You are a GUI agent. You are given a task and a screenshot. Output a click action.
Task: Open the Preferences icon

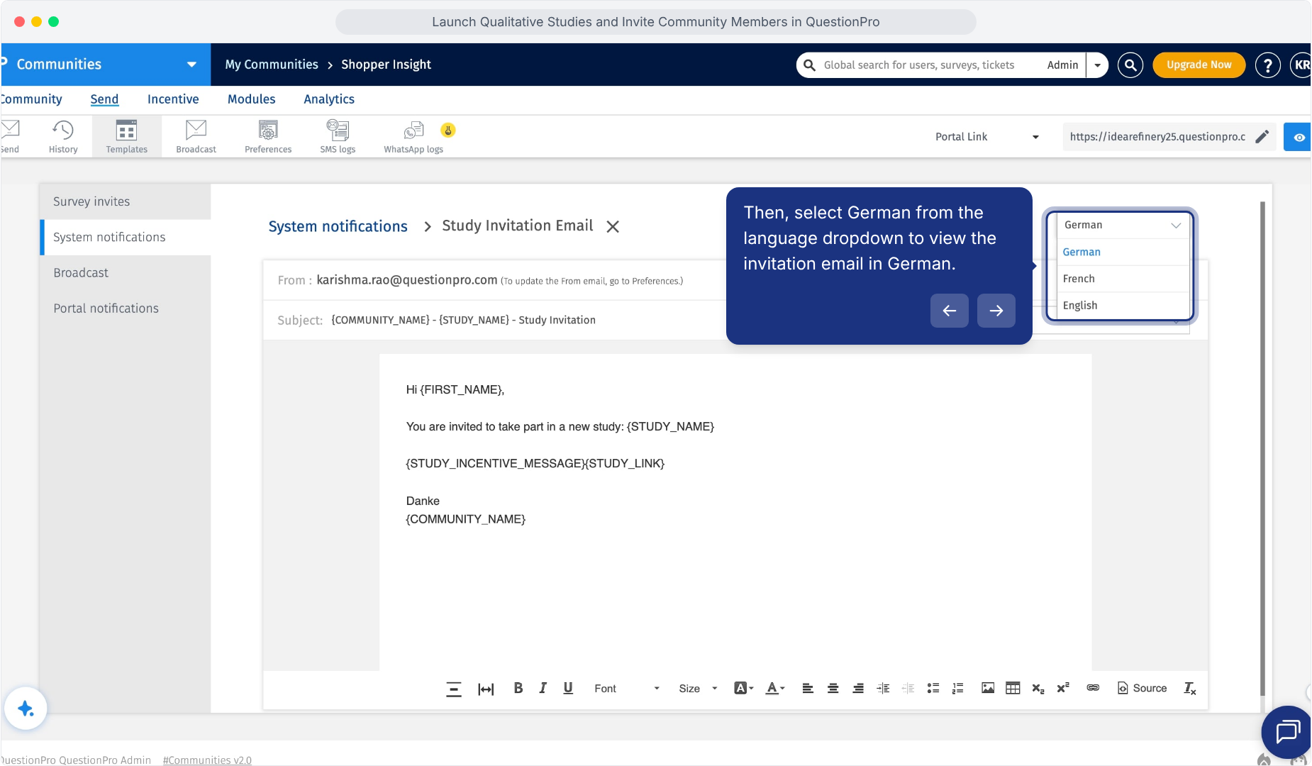[x=268, y=136]
